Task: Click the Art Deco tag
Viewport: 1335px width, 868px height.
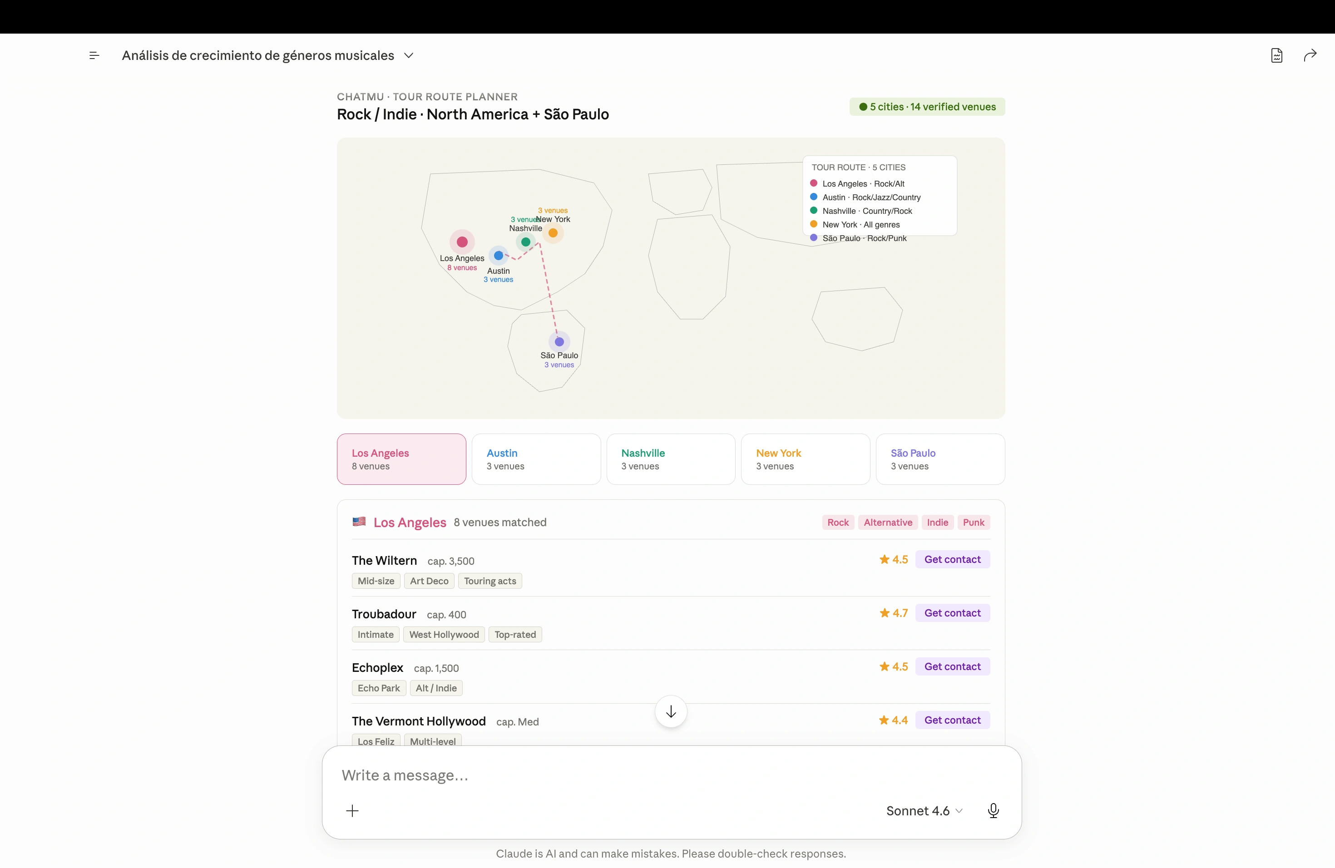Action: 429,581
